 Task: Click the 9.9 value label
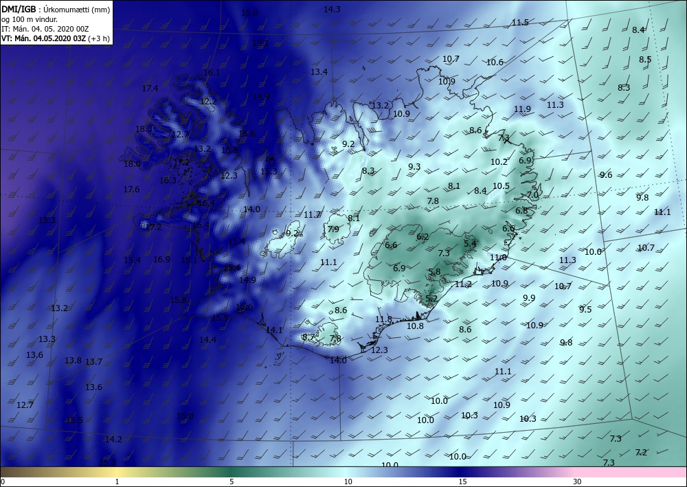click(529, 298)
